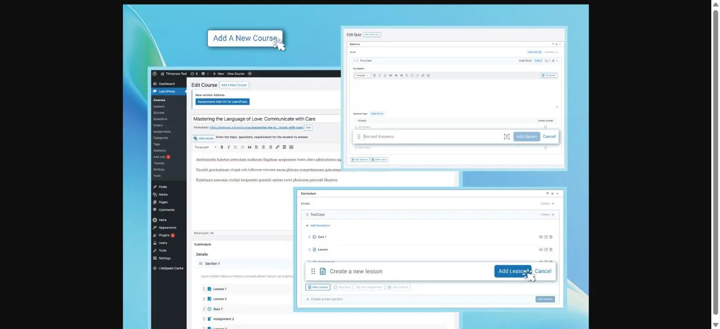Click Add Description link in TestCase
The image size is (720, 329).
[x=320, y=226]
